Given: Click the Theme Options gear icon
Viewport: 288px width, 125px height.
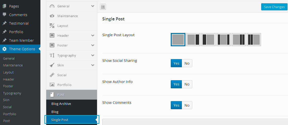Looking at the screenshot, I should pyautogui.click(x=5, y=49).
